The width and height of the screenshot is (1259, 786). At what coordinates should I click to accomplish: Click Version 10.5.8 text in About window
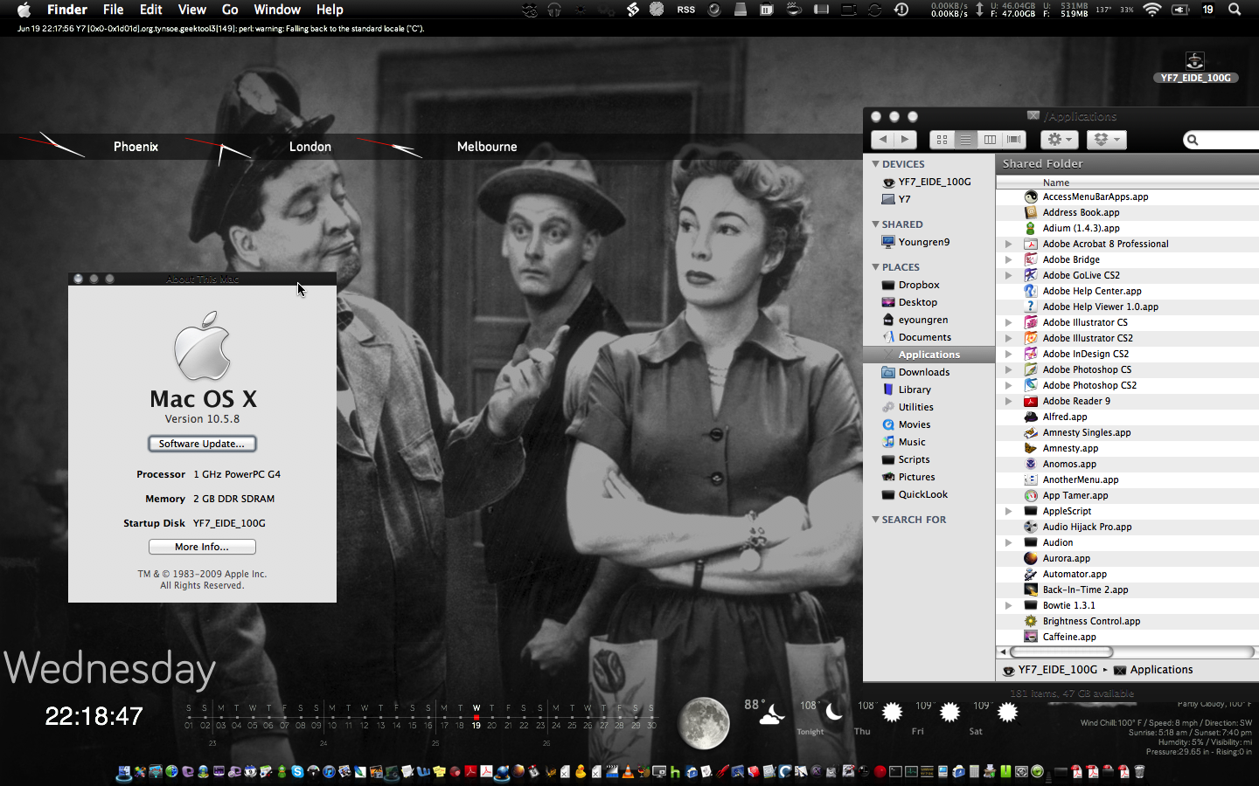(x=202, y=419)
